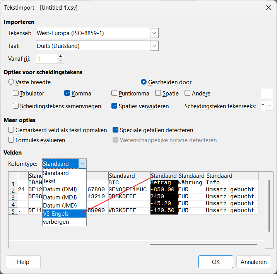Open Help for the text import dialog

(x=23, y=262)
